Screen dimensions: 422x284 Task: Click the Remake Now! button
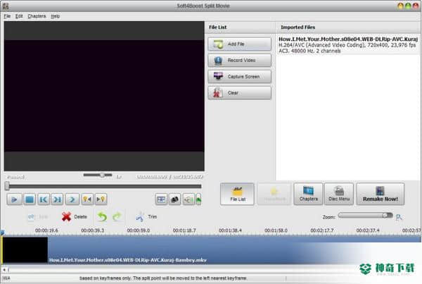(x=381, y=195)
